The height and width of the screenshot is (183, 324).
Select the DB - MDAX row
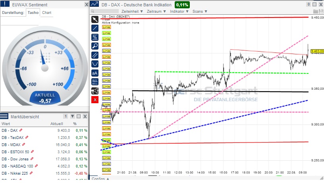pos(44,144)
